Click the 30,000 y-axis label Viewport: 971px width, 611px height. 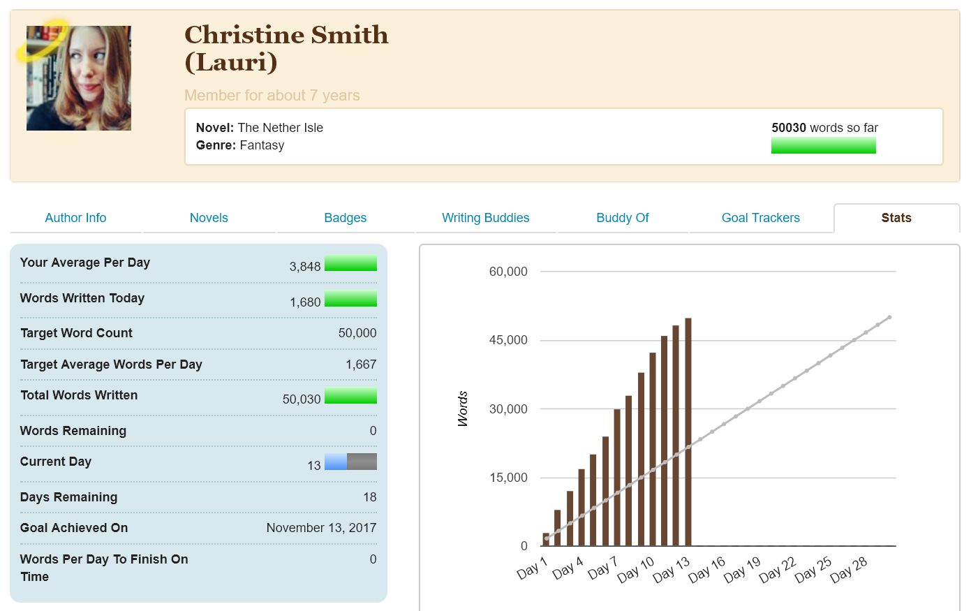point(508,409)
